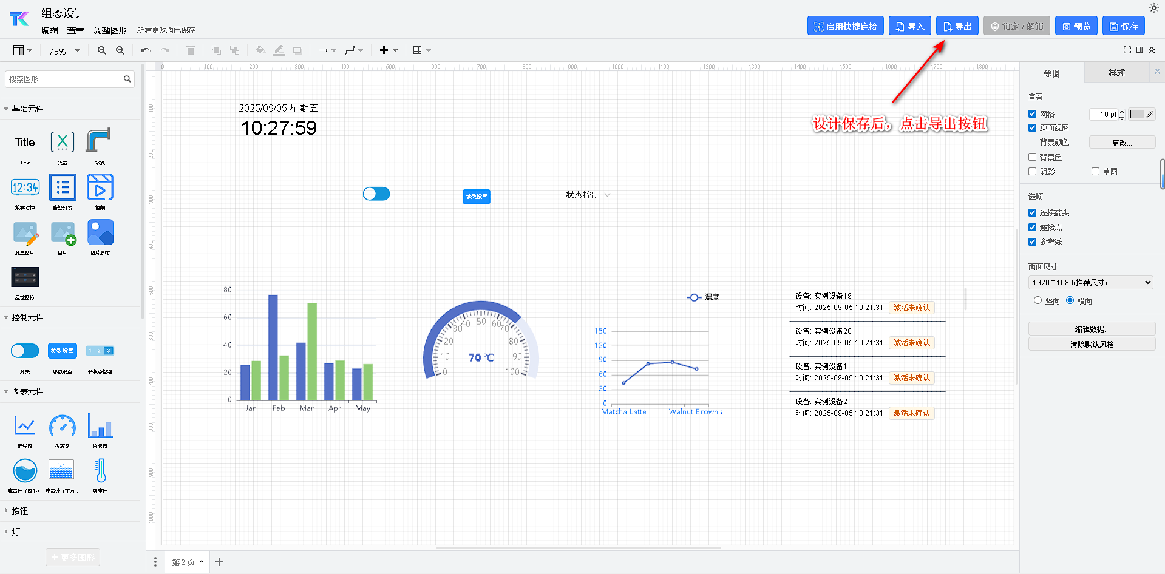Pick the 数字时钟 digital clock component

tap(25, 187)
